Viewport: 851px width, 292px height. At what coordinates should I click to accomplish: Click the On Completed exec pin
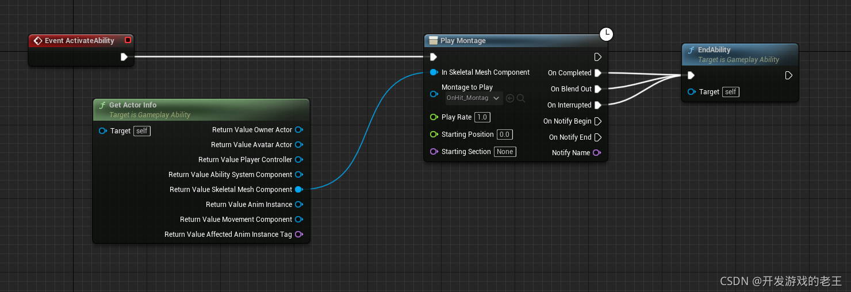coord(598,73)
